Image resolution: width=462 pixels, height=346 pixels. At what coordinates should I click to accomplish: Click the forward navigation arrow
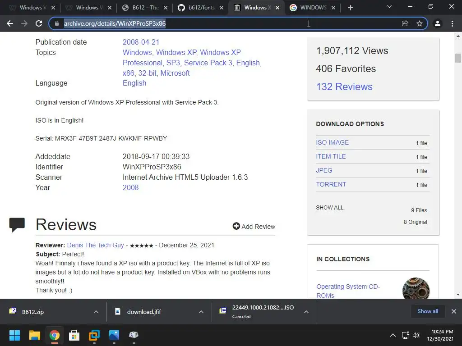click(24, 23)
